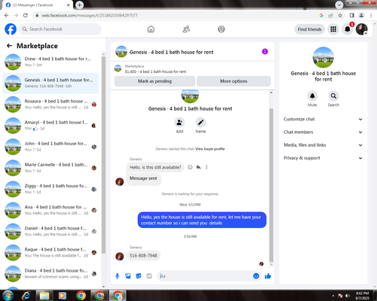Open Daniel's conversation in the list

[51, 232]
